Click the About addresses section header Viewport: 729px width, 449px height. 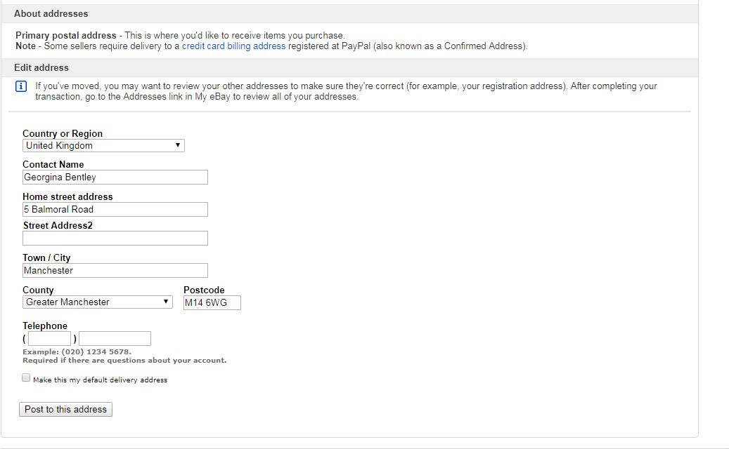[x=51, y=14]
